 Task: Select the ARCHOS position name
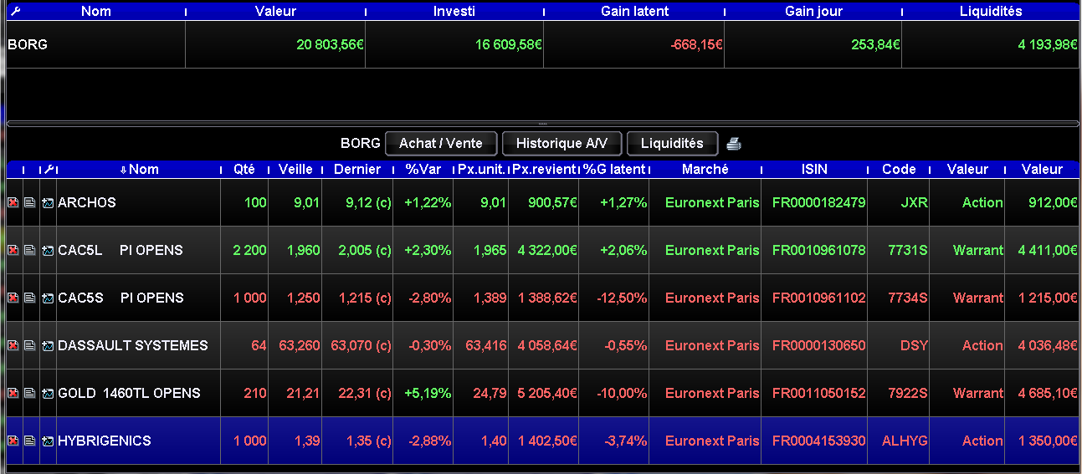[x=87, y=203]
